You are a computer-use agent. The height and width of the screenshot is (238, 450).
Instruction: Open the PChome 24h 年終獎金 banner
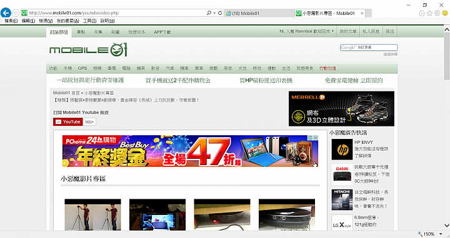[x=190, y=151]
